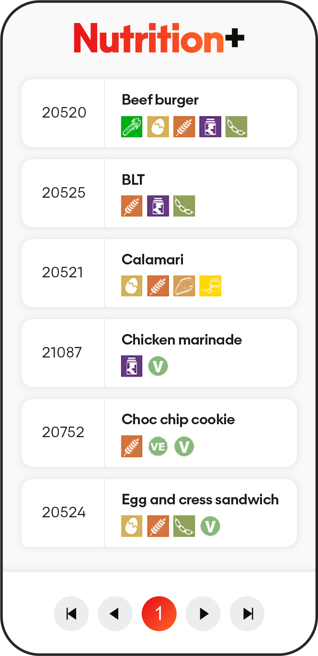Click the milk allergen icon on Chicken marinade

pyautogui.click(x=132, y=367)
